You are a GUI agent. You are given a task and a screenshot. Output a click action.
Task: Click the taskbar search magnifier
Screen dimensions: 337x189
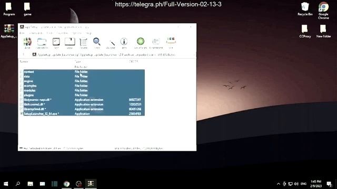(18, 184)
